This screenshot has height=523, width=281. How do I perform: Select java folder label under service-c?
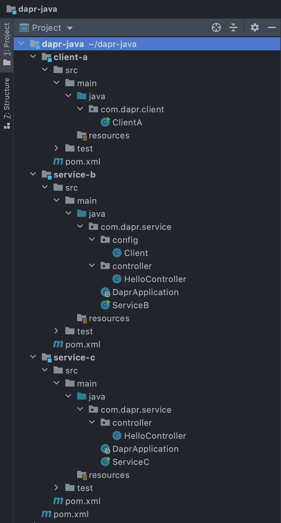(x=97, y=397)
